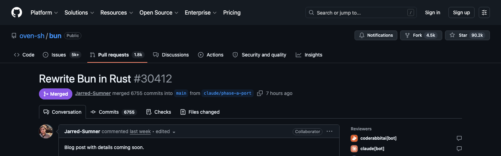This screenshot has width=501, height=156.
Task: Click the Collaborator badge
Action: click(x=308, y=131)
